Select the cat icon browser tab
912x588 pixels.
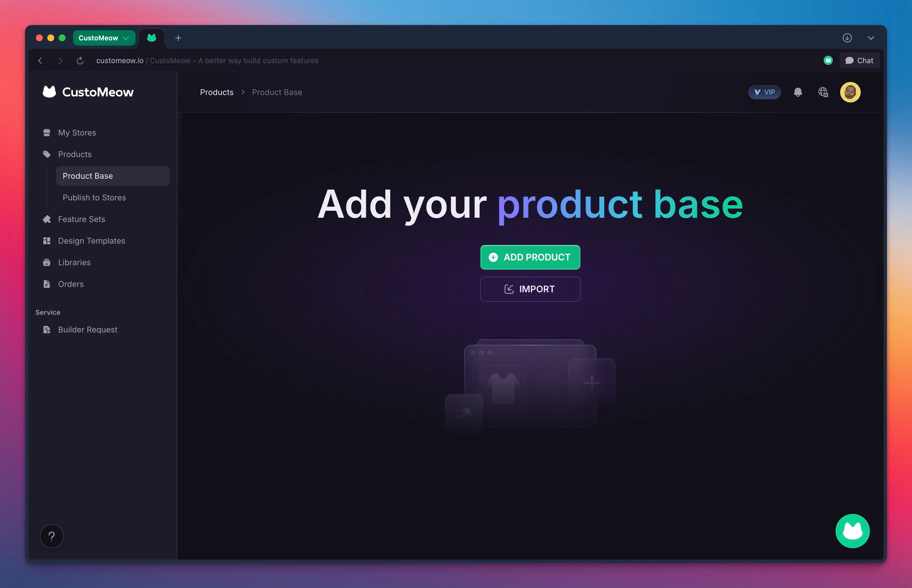point(151,38)
